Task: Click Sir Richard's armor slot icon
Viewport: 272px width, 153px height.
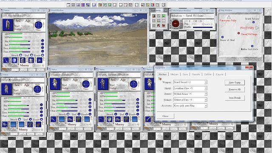Action: coord(31,60)
